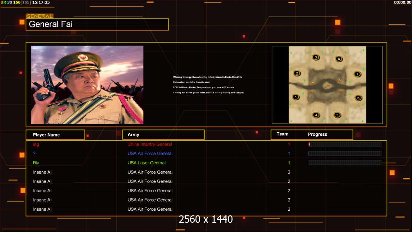The image size is (412, 232).
Task: Choose start position 3 marker on map
Action: [316, 57]
